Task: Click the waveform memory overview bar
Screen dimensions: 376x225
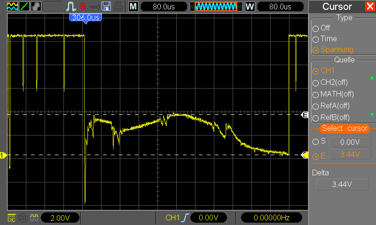Action: tap(216, 7)
